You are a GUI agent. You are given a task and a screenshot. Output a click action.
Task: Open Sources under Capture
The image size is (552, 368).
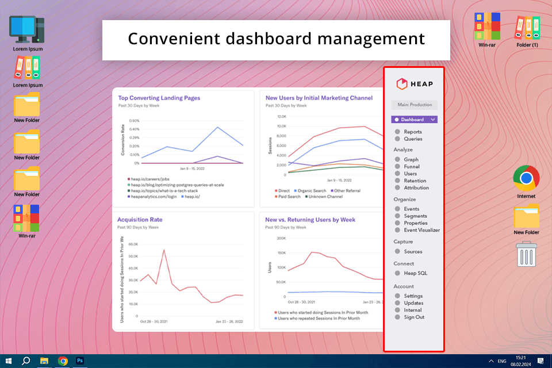(413, 251)
